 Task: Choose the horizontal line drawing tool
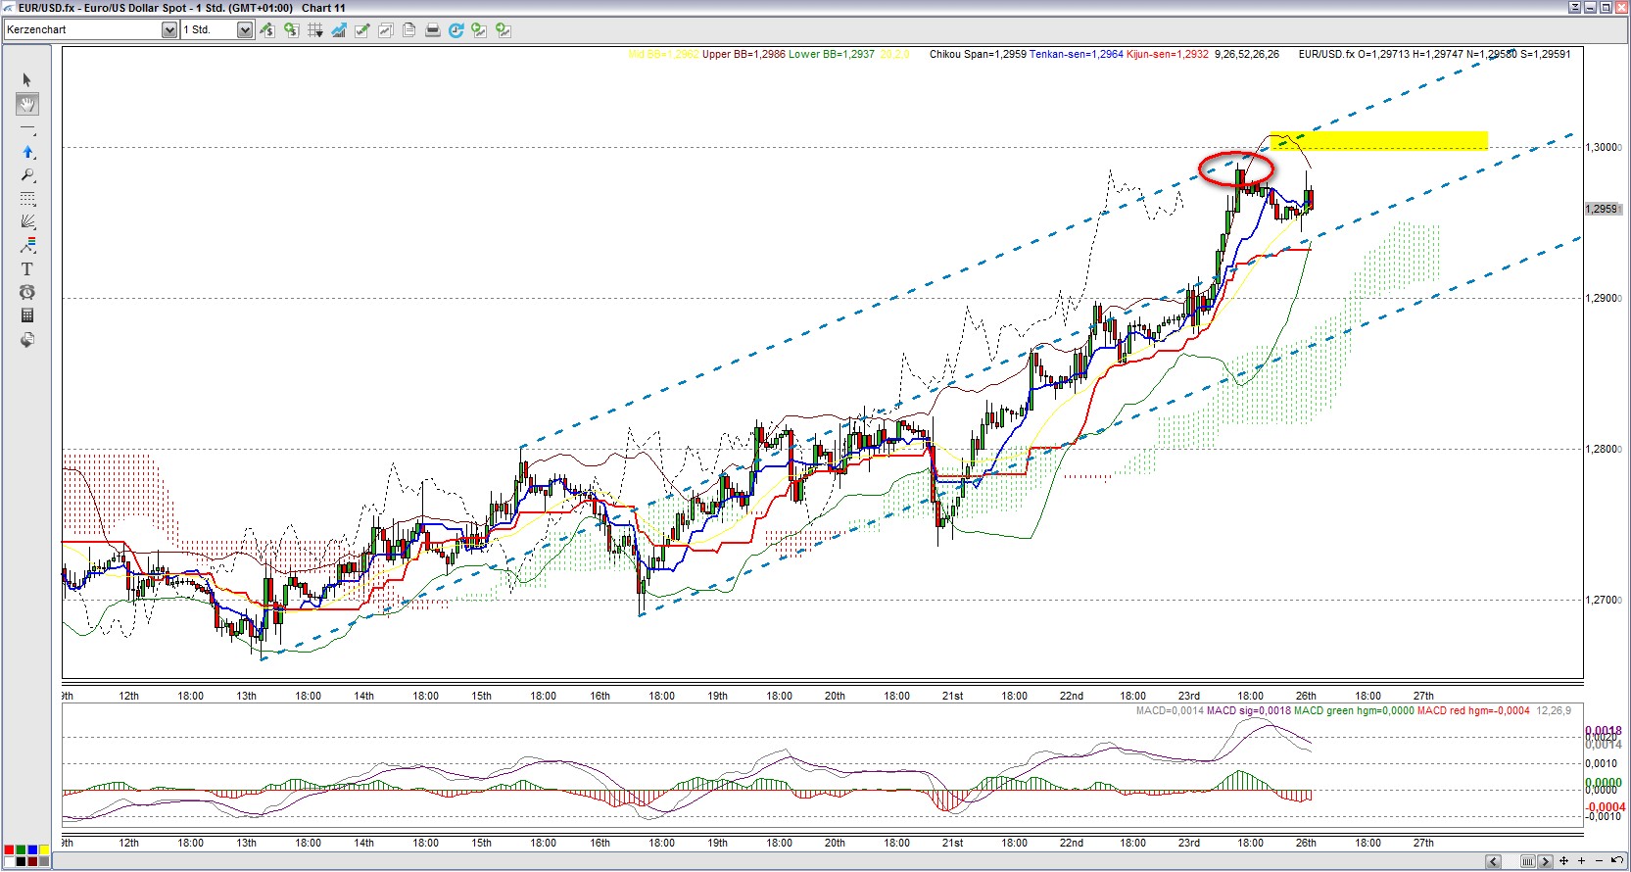26,128
